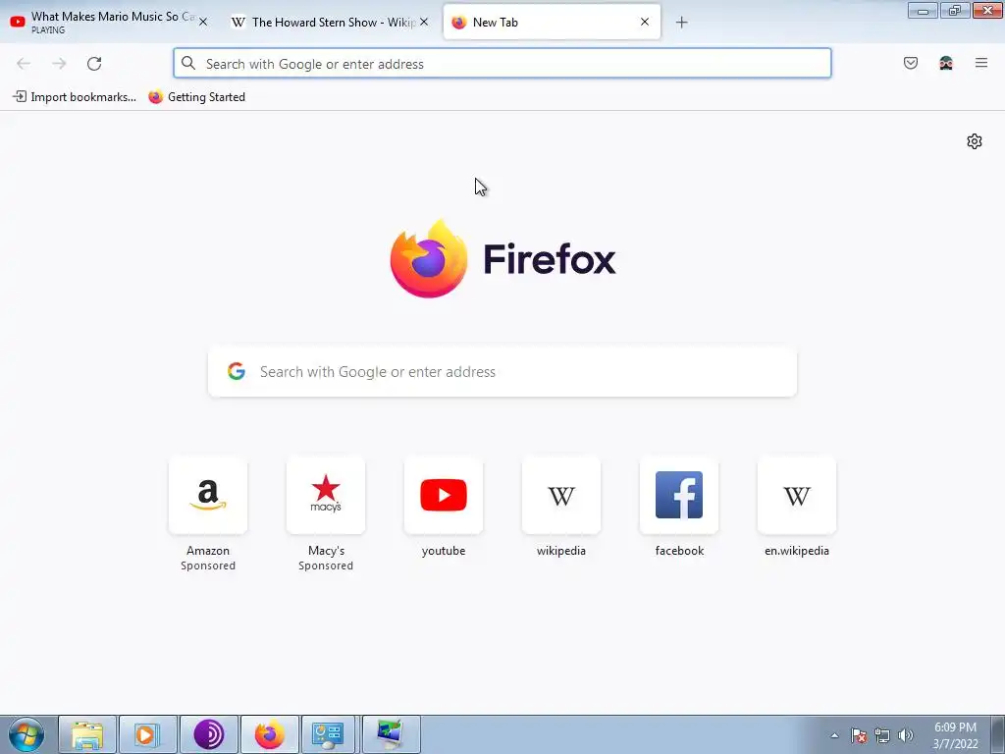Show hidden system tray icons
Image resolution: width=1005 pixels, height=754 pixels.
pos(834,735)
